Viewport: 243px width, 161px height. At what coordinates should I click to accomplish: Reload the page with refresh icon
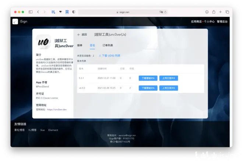tap(165, 12)
